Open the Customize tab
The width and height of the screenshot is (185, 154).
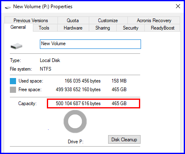(108, 21)
